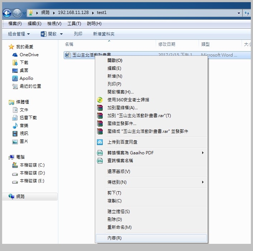Screen dimensions: 253x251
Task: Open Apollo in the sidebar
Action: [23, 78]
